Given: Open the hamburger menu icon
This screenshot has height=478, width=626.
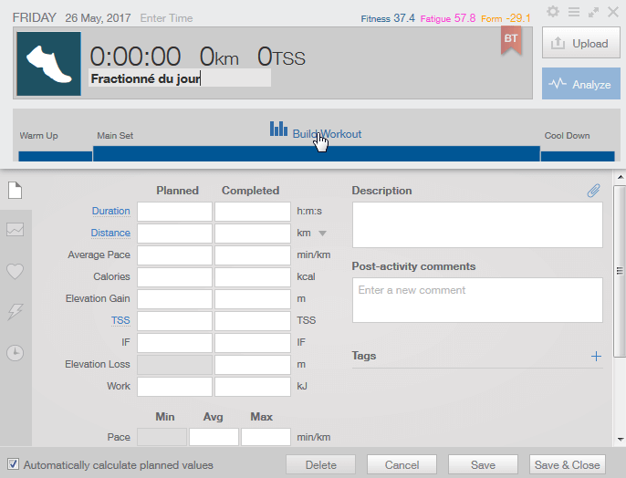Looking at the screenshot, I should [574, 12].
